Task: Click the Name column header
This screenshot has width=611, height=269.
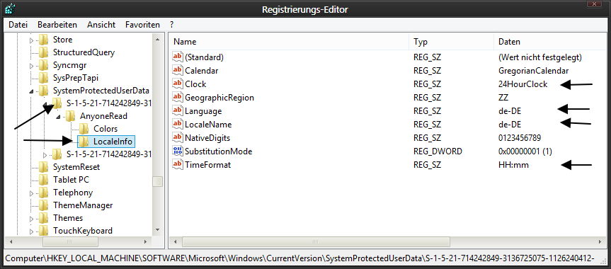Action: tap(289, 42)
